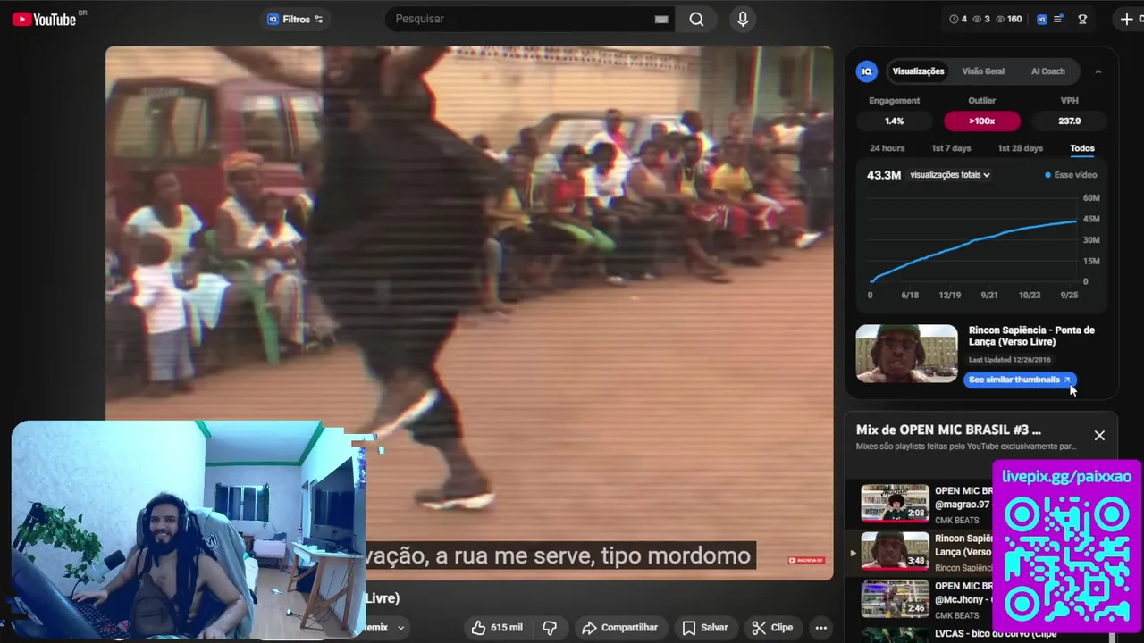Dislike the video with thumbs down
The image size is (1144, 643).
(551, 628)
